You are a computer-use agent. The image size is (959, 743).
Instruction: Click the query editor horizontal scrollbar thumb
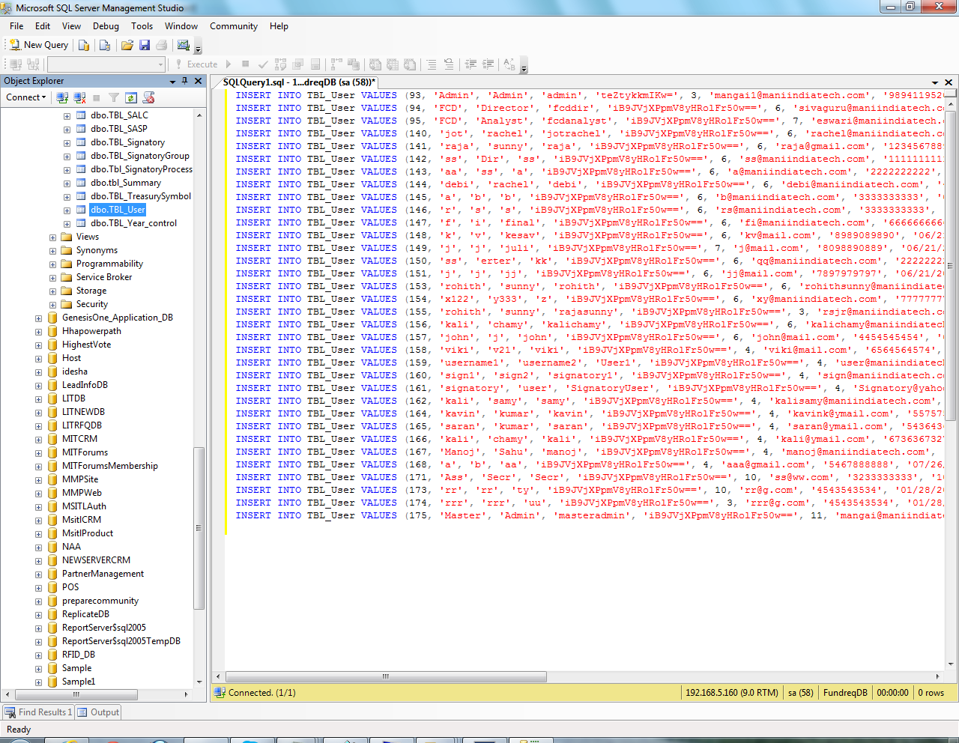point(386,676)
